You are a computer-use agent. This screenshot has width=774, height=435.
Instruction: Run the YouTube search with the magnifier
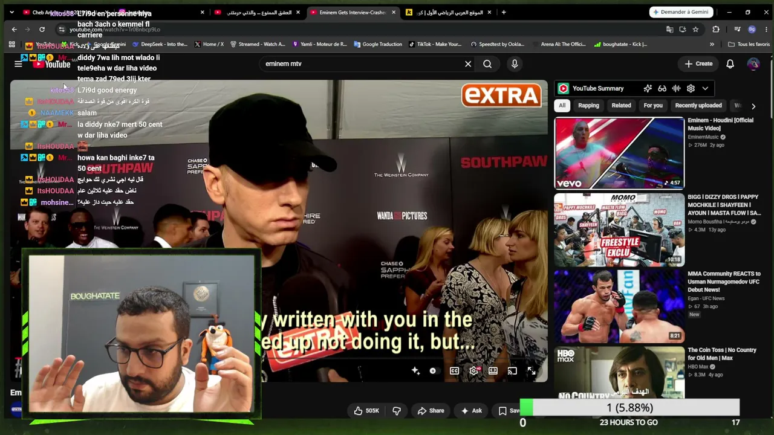coord(487,63)
